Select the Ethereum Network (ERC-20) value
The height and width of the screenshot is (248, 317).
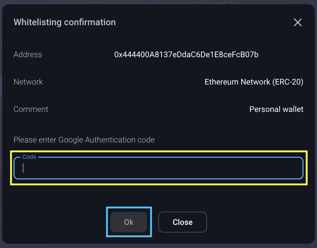[254, 82]
